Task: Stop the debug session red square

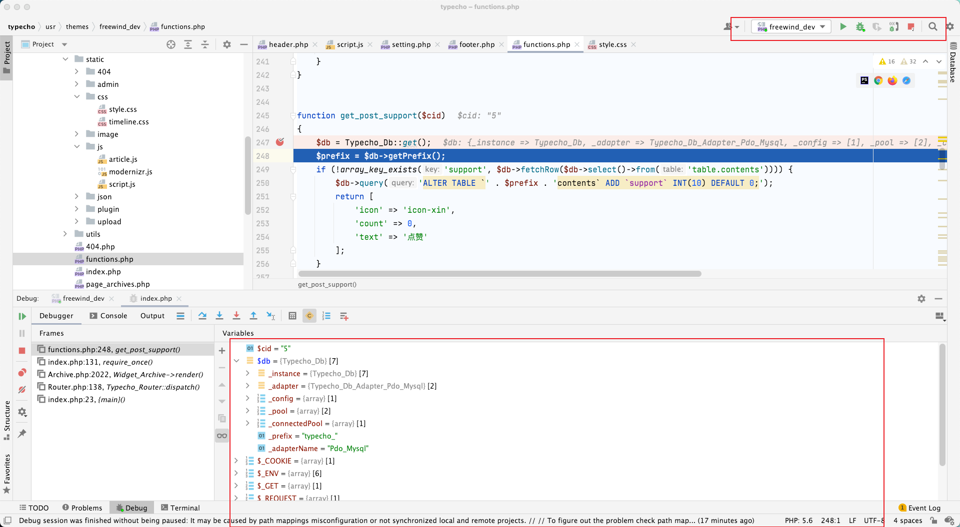Action: (22, 351)
